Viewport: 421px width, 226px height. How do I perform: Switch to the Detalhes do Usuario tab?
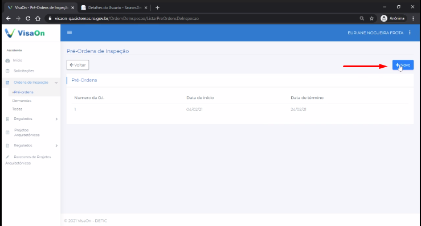[x=114, y=8]
